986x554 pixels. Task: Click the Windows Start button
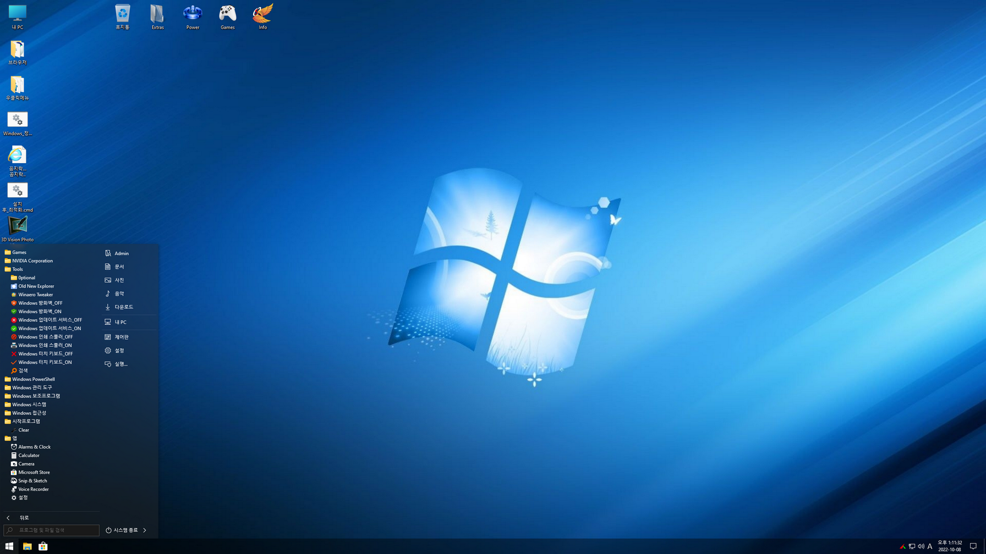pos(9,546)
